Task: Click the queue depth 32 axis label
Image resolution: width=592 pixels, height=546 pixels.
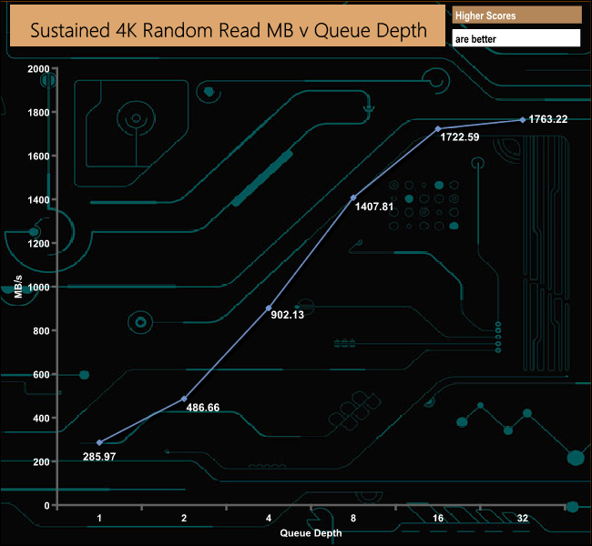Action: click(523, 518)
